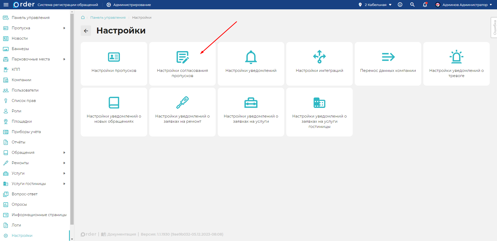
Task: Open repair request notification settings
Action: (182, 112)
